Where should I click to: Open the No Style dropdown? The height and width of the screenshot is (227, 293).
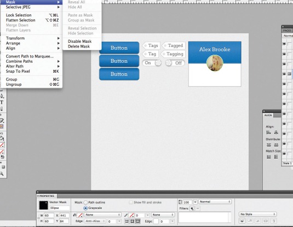(x=258, y=214)
